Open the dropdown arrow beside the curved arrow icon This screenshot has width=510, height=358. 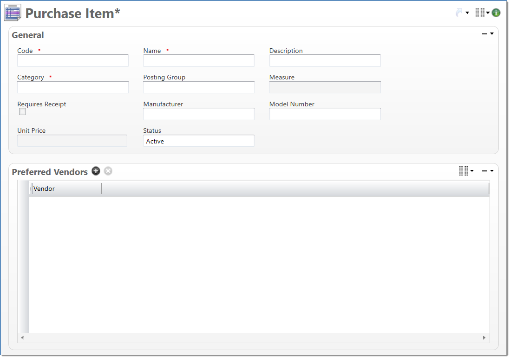point(467,13)
